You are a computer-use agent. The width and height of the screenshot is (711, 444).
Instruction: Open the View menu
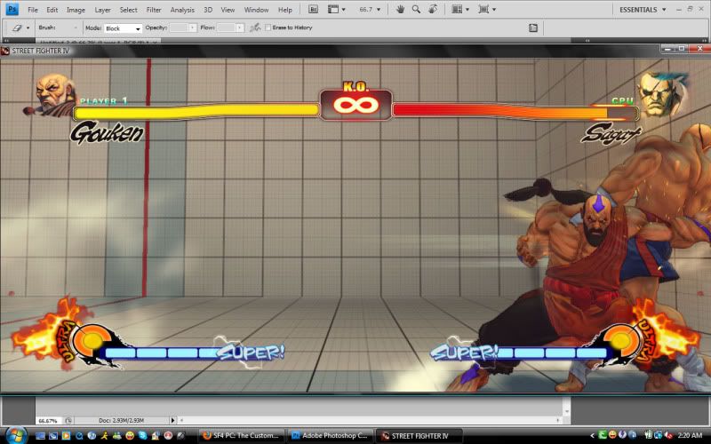coord(228,10)
